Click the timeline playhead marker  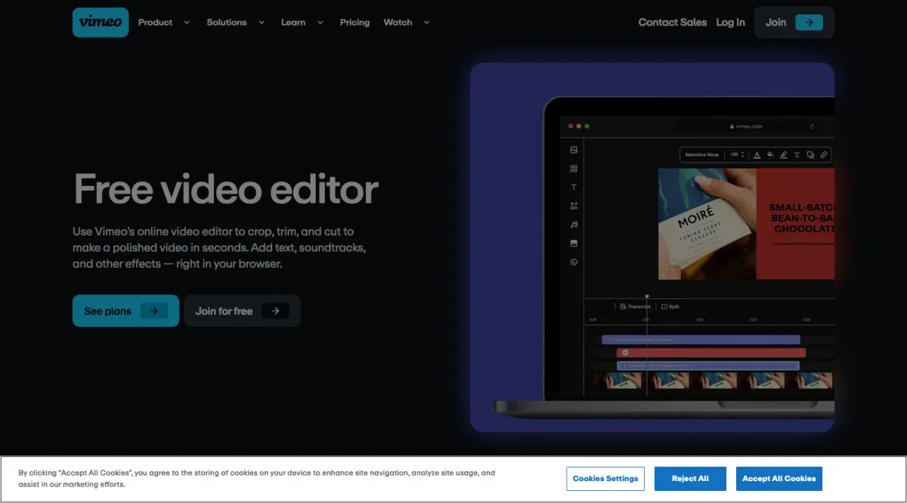tap(646, 297)
